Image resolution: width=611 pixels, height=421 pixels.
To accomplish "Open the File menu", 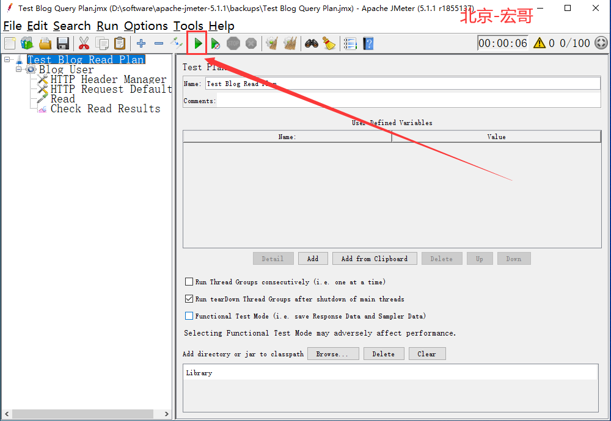I will [12, 26].
